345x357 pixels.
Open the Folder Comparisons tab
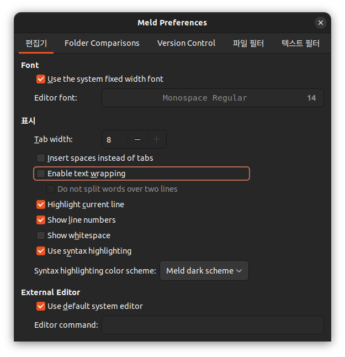click(x=102, y=43)
